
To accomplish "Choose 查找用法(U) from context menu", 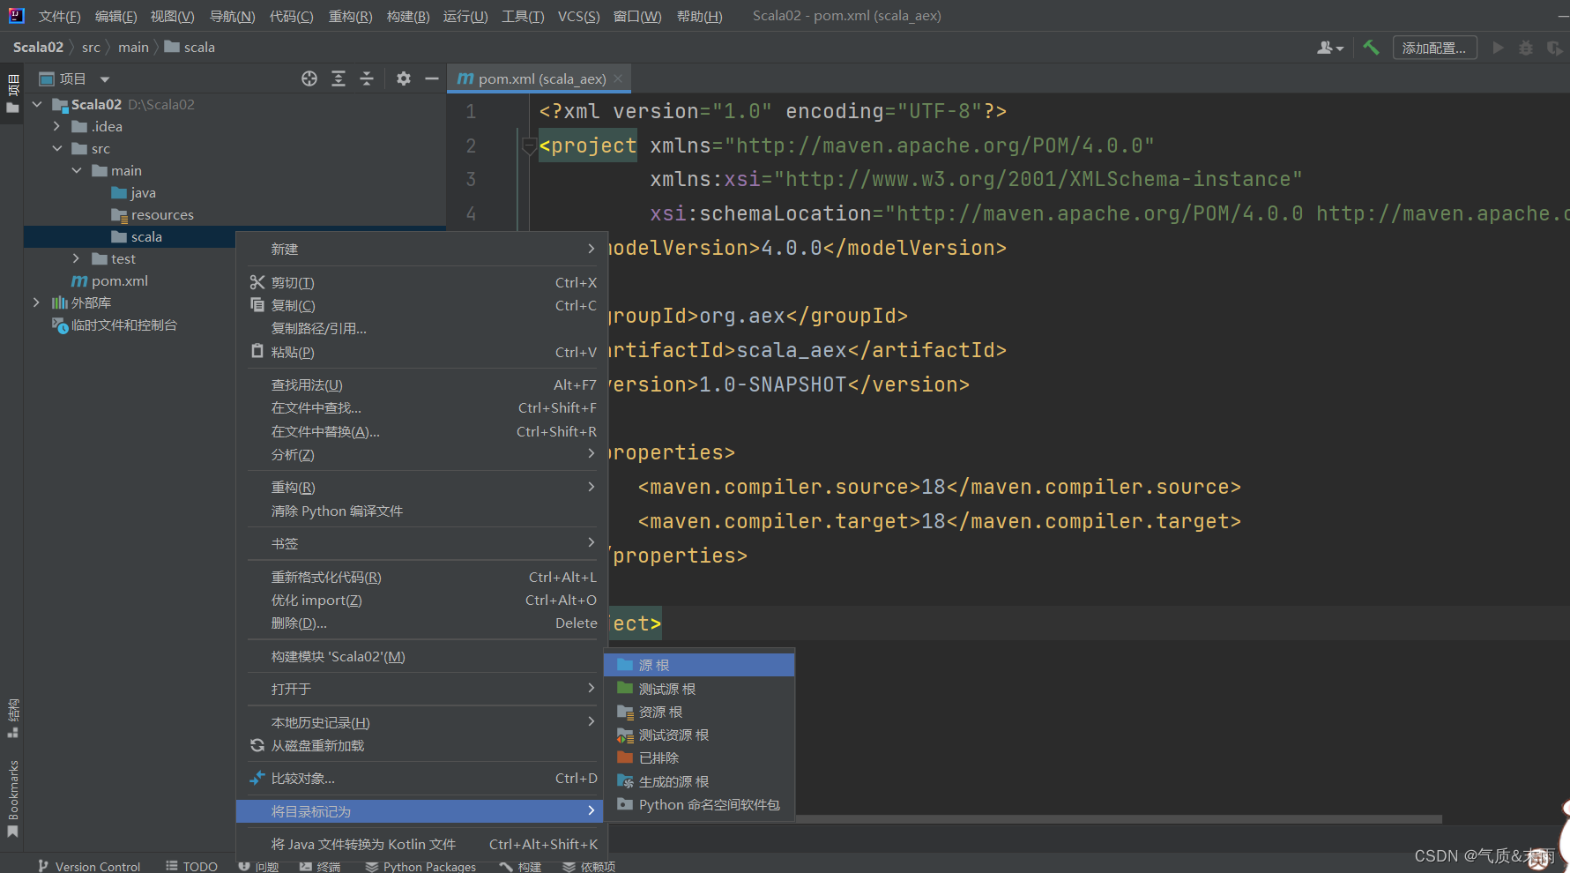I will click(x=421, y=384).
